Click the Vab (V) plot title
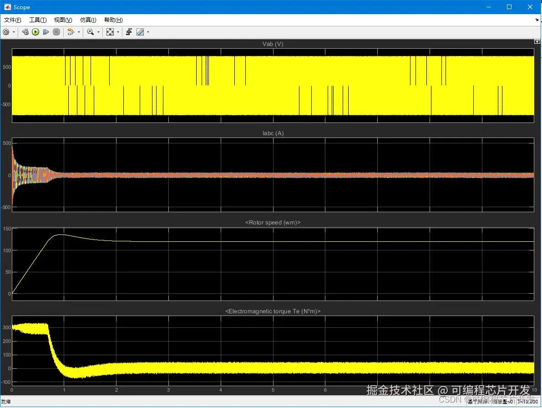 tap(273, 44)
